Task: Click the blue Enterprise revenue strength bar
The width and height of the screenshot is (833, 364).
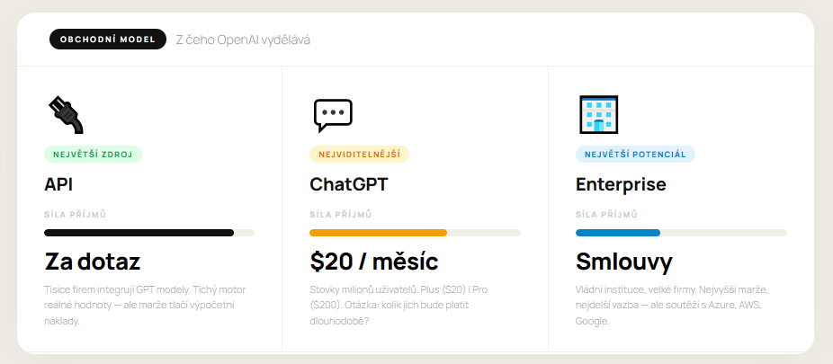Action: point(618,233)
